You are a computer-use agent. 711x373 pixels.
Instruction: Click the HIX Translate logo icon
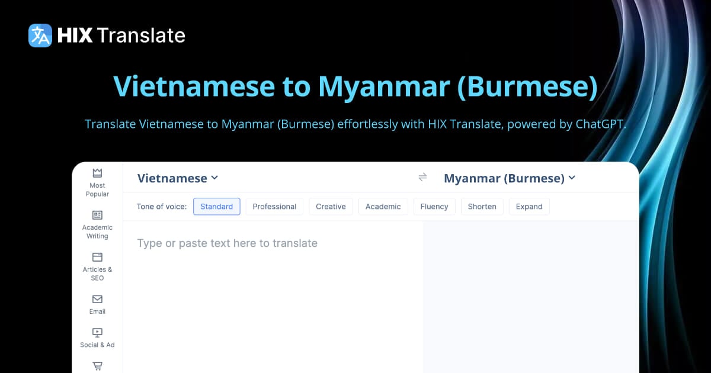pyautogui.click(x=39, y=35)
